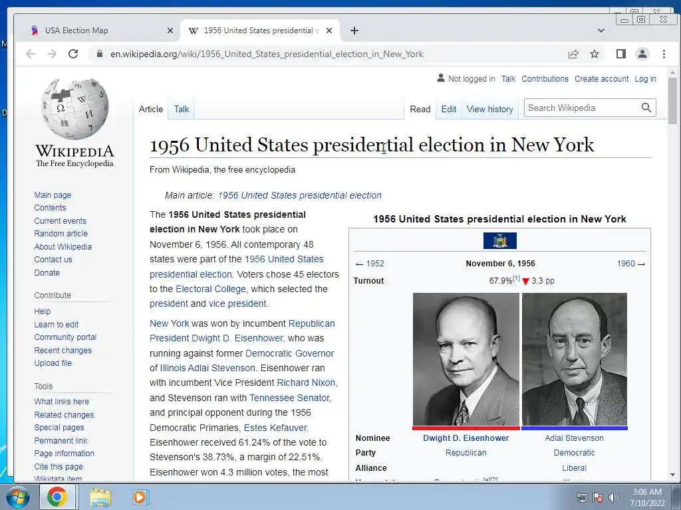Open a new tab with the plus icon

354,31
